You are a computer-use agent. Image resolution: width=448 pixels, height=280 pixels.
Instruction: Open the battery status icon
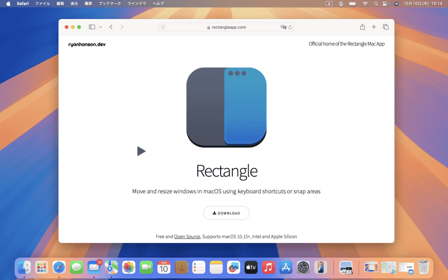(x=353, y=4)
